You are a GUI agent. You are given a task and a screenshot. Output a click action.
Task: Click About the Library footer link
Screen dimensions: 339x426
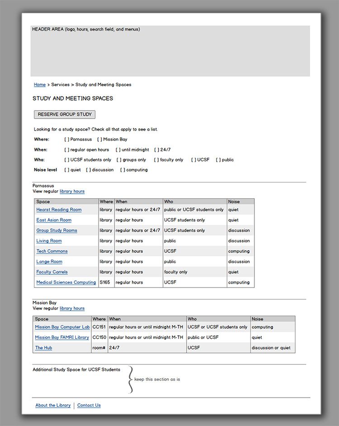pyautogui.click(x=53, y=405)
